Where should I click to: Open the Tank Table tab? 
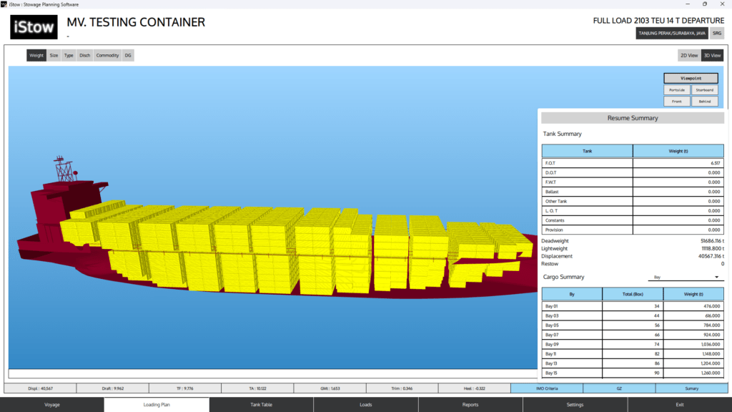pyautogui.click(x=261, y=405)
